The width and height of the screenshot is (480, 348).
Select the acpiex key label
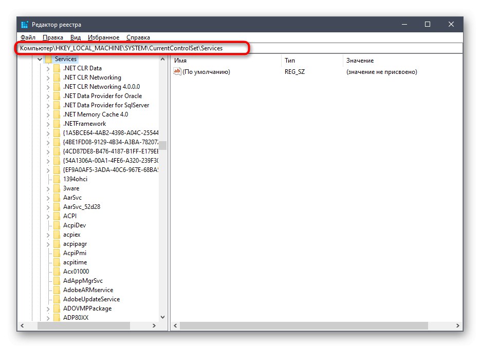71,235
